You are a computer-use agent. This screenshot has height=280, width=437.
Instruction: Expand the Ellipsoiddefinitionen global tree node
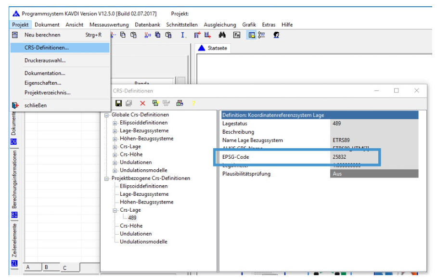pyautogui.click(x=116, y=123)
